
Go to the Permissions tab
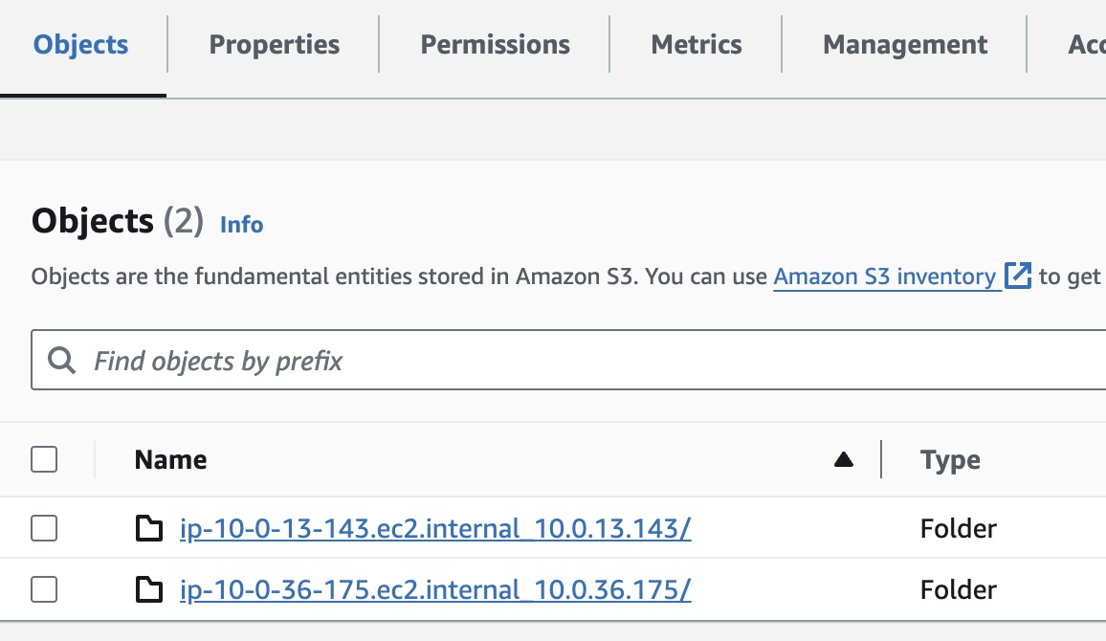pos(496,45)
